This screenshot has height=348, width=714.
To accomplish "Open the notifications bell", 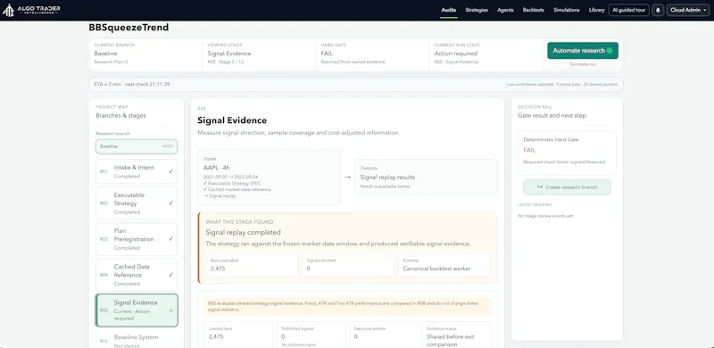I will tap(658, 10).
